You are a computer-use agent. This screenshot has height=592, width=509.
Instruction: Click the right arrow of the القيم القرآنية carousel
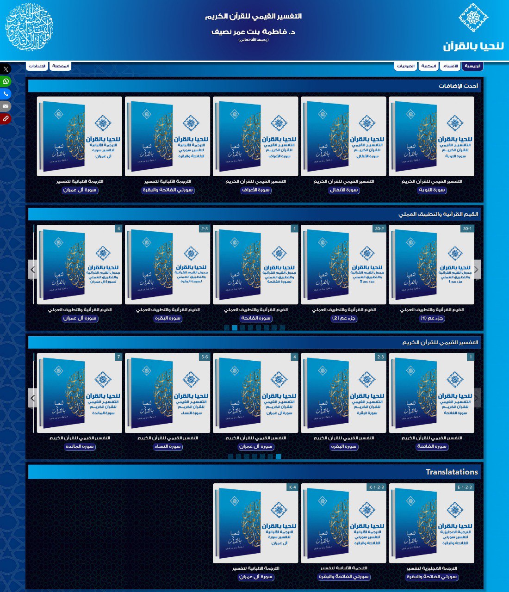[476, 269]
